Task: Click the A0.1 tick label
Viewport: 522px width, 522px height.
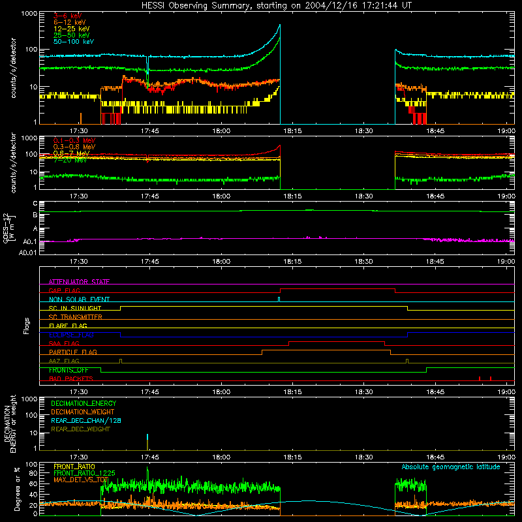Action: pos(30,241)
